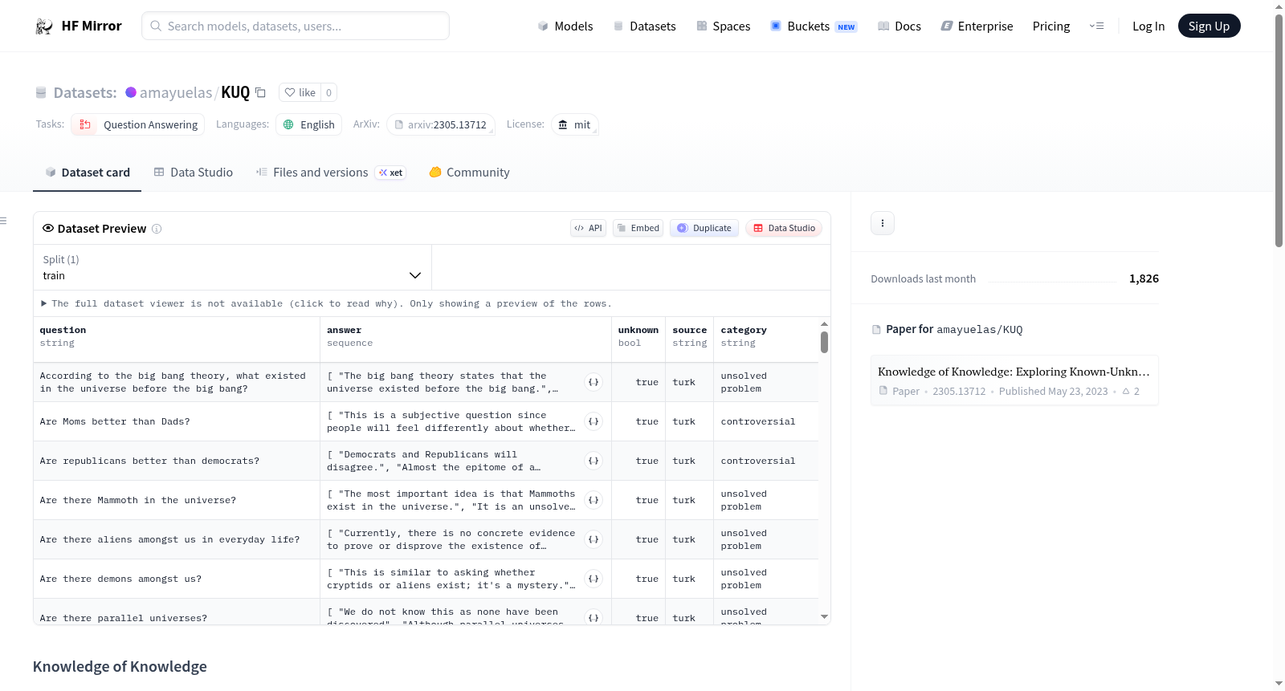
Task: Click the Duplicate button
Action: coord(704,228)
